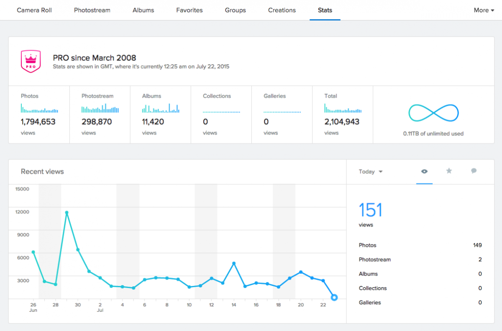Click the 151 views count
Viewport: 502px width, 331px height.
[370, 210]
